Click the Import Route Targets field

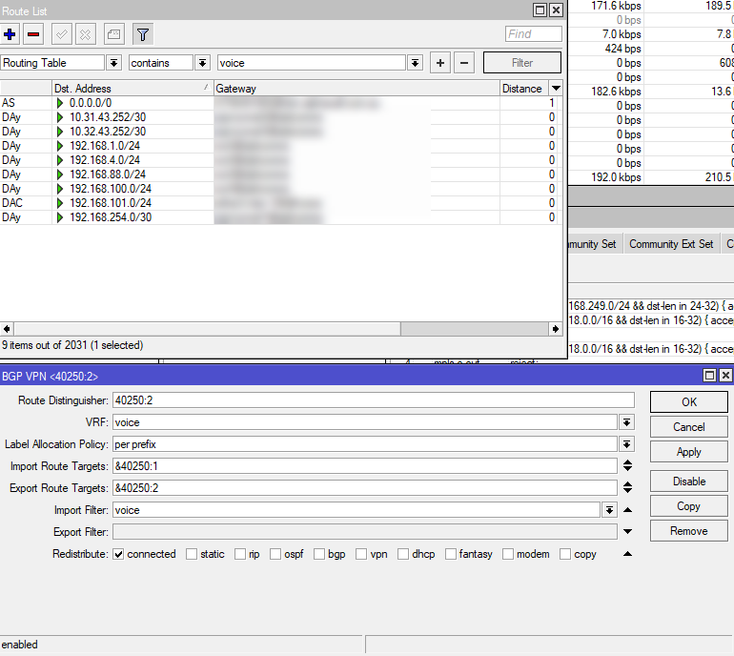point(365,466)
